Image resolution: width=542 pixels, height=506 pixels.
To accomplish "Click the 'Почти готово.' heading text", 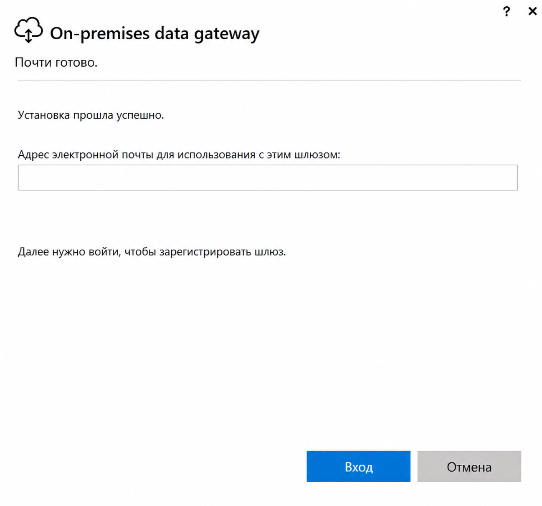I will [x=56, y=62].
